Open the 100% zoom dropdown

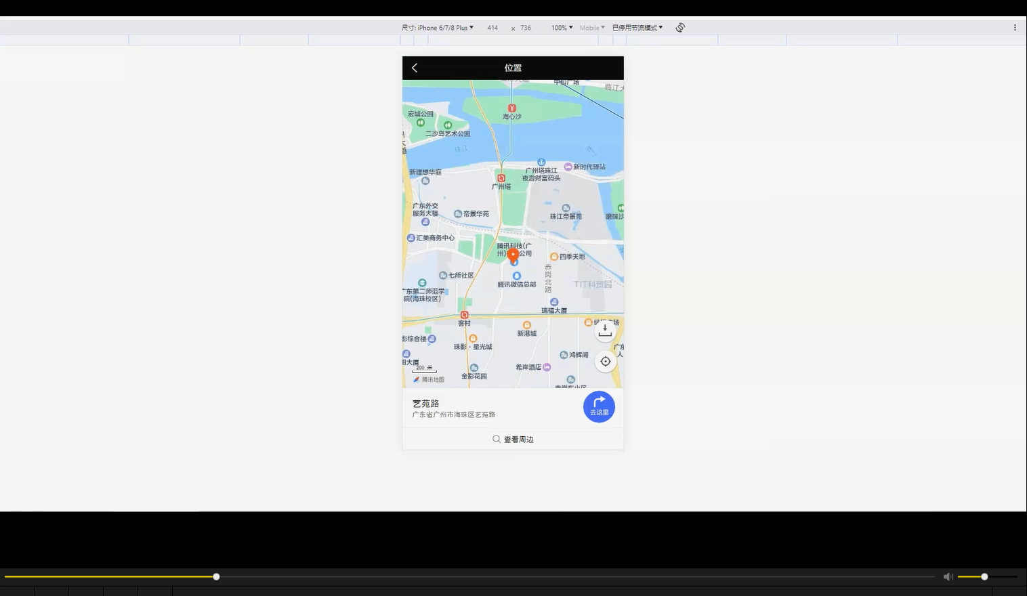pos(562,28)
